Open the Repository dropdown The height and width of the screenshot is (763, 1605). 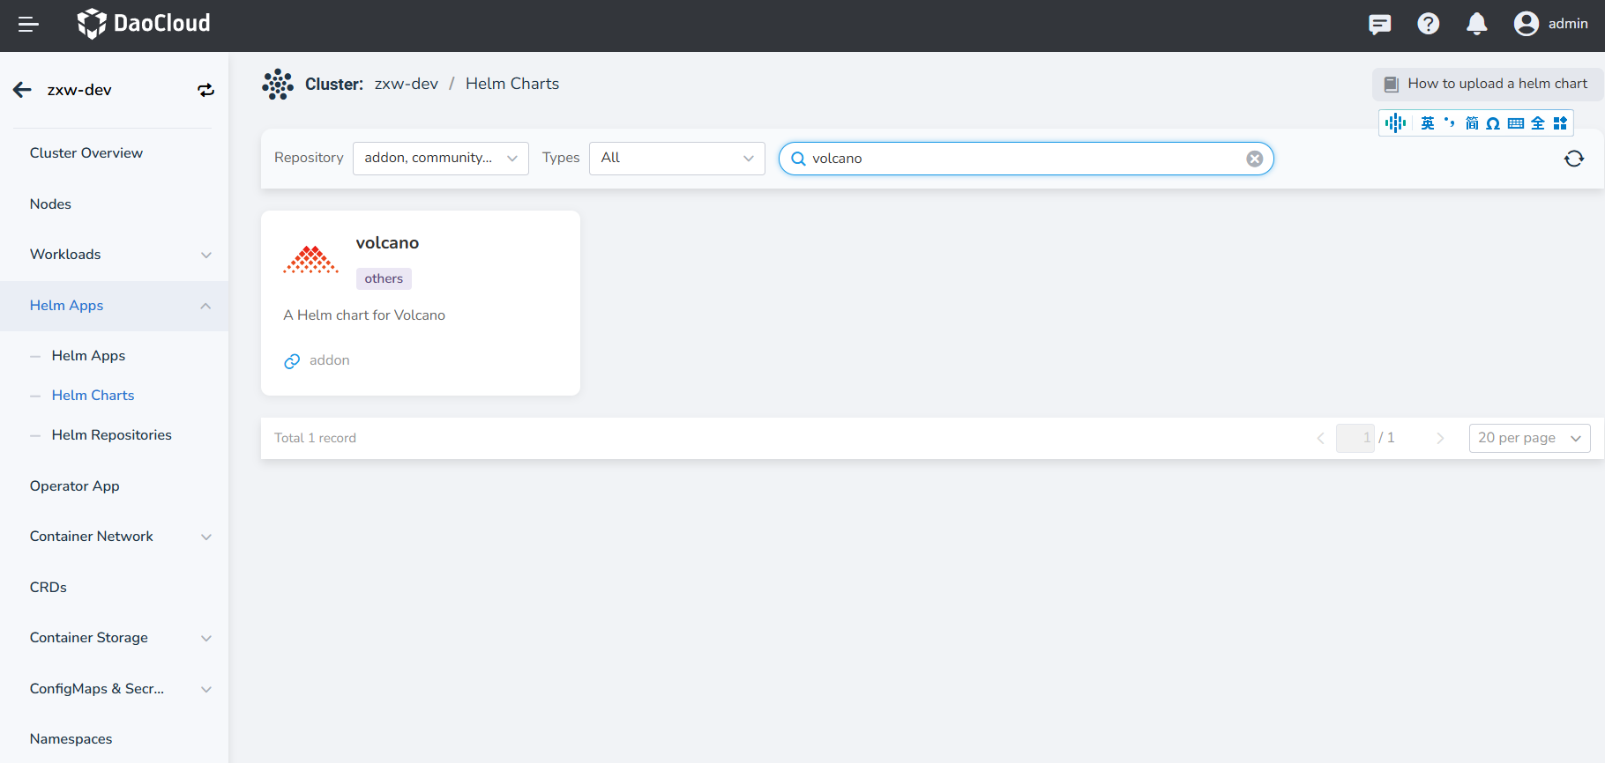tap(440, 159)
